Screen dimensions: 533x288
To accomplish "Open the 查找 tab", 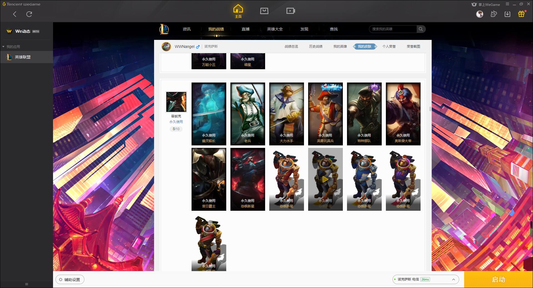I will pos(334,29).
